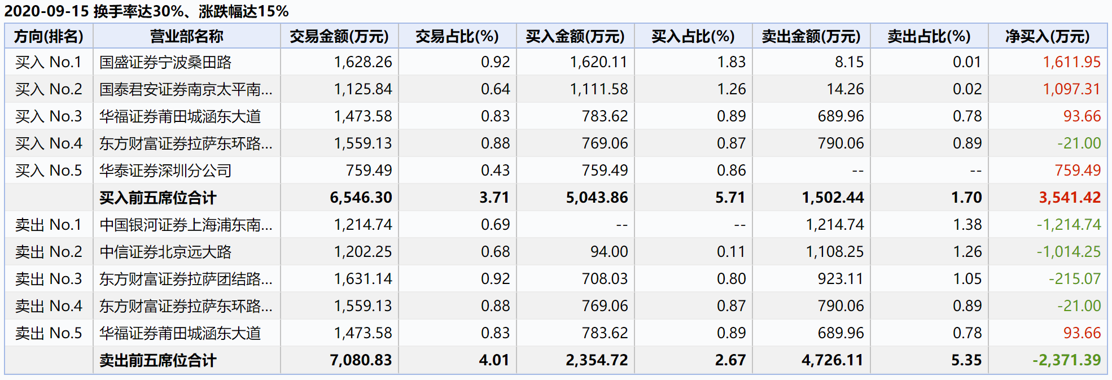The image size is (1112, 380).
Task: Click the 卖出前五席位合计 summary label
Action: click(157, 360)
